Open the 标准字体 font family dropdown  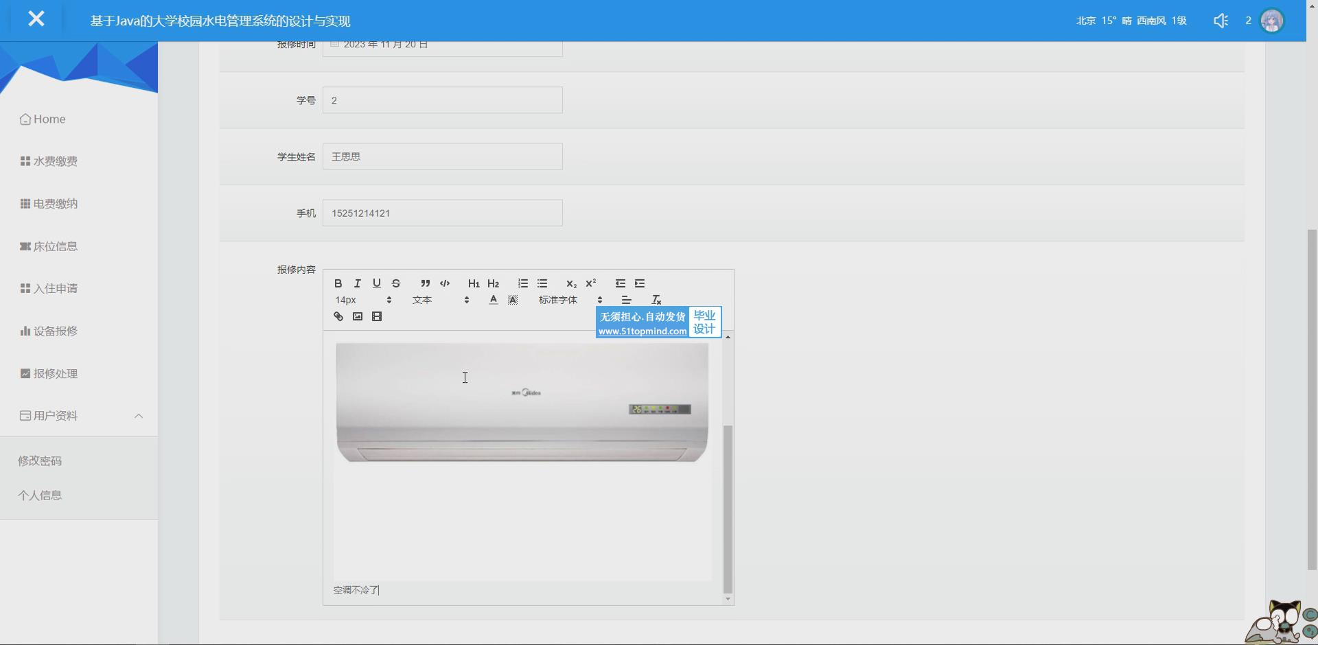[x=570, y=300]
